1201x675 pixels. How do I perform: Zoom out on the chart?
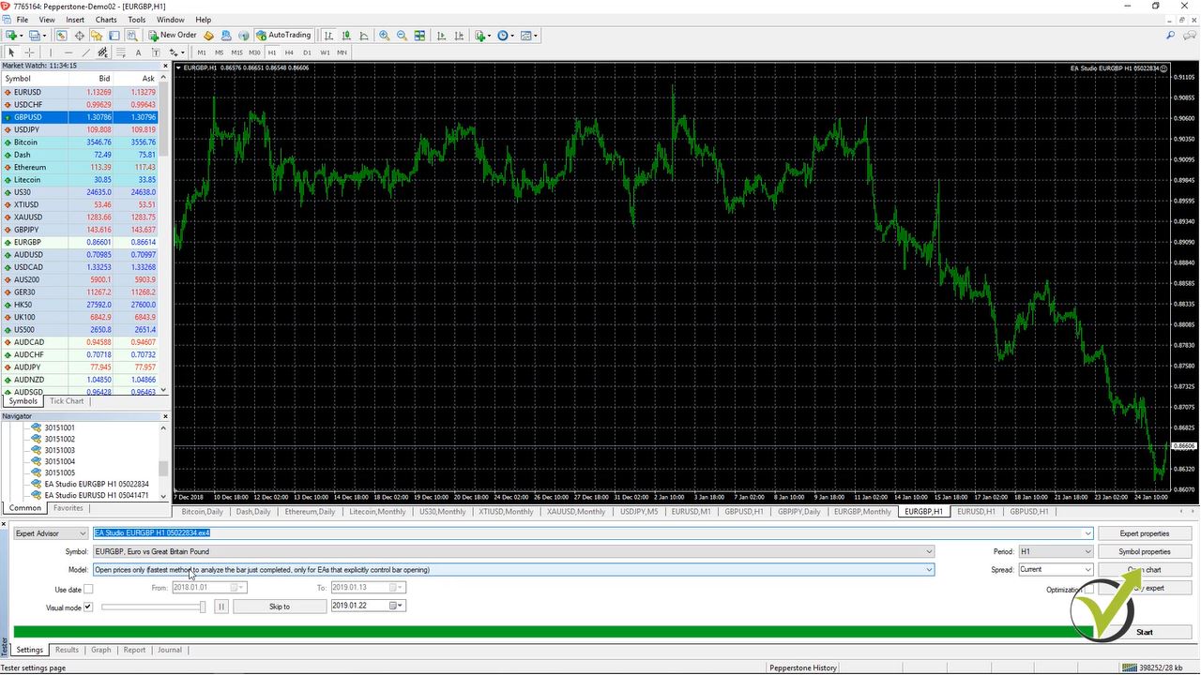point(402,36)
